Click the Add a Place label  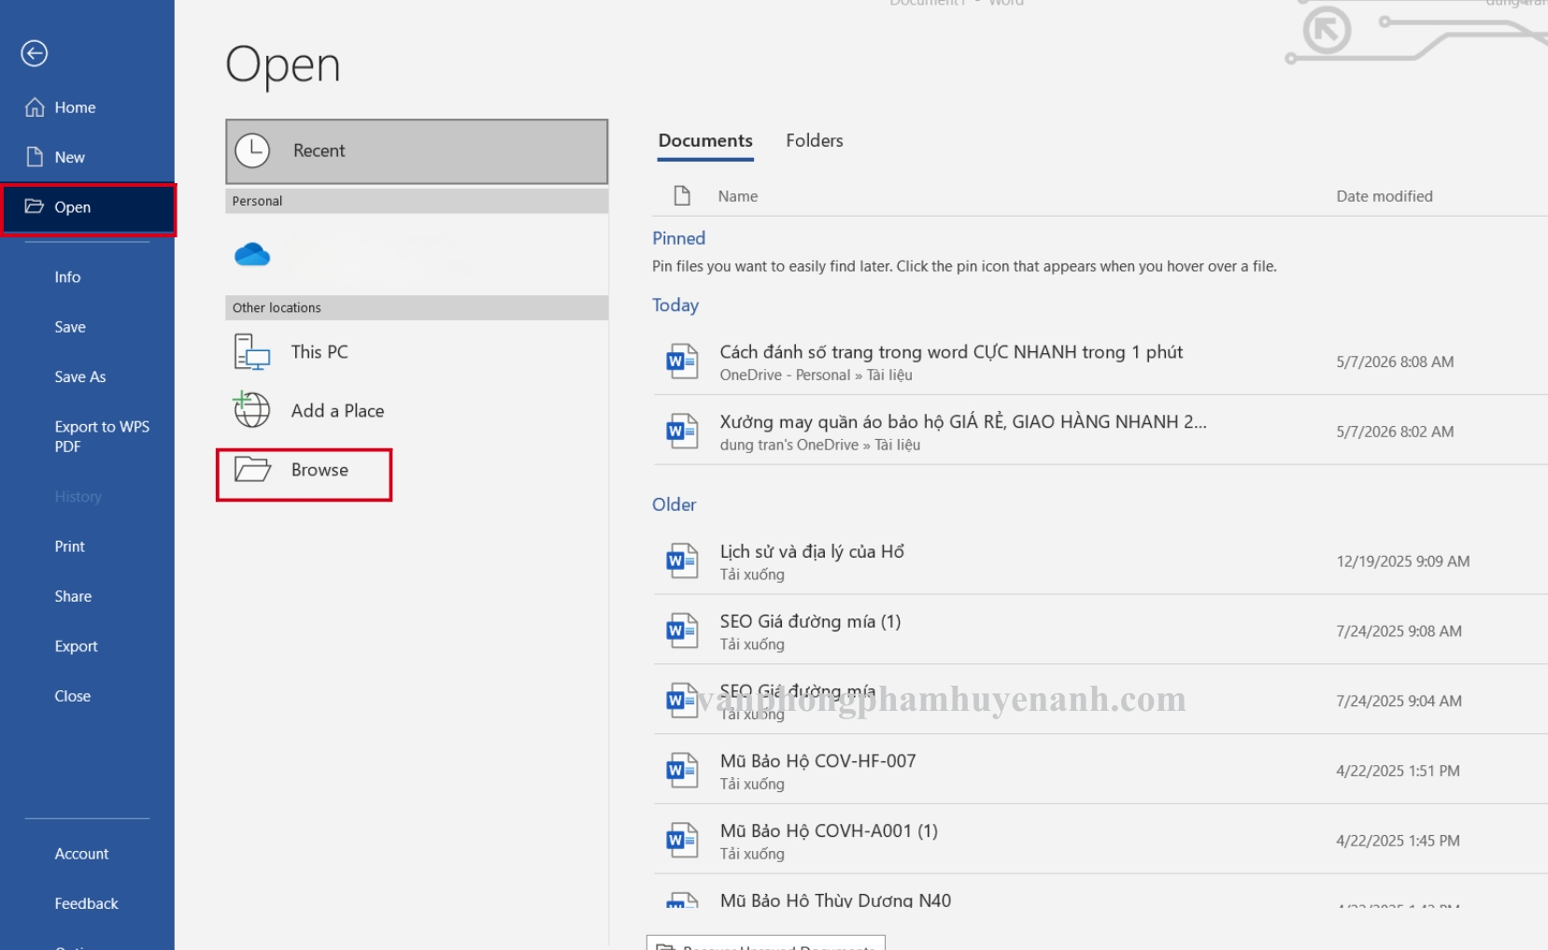click(337, 411)
